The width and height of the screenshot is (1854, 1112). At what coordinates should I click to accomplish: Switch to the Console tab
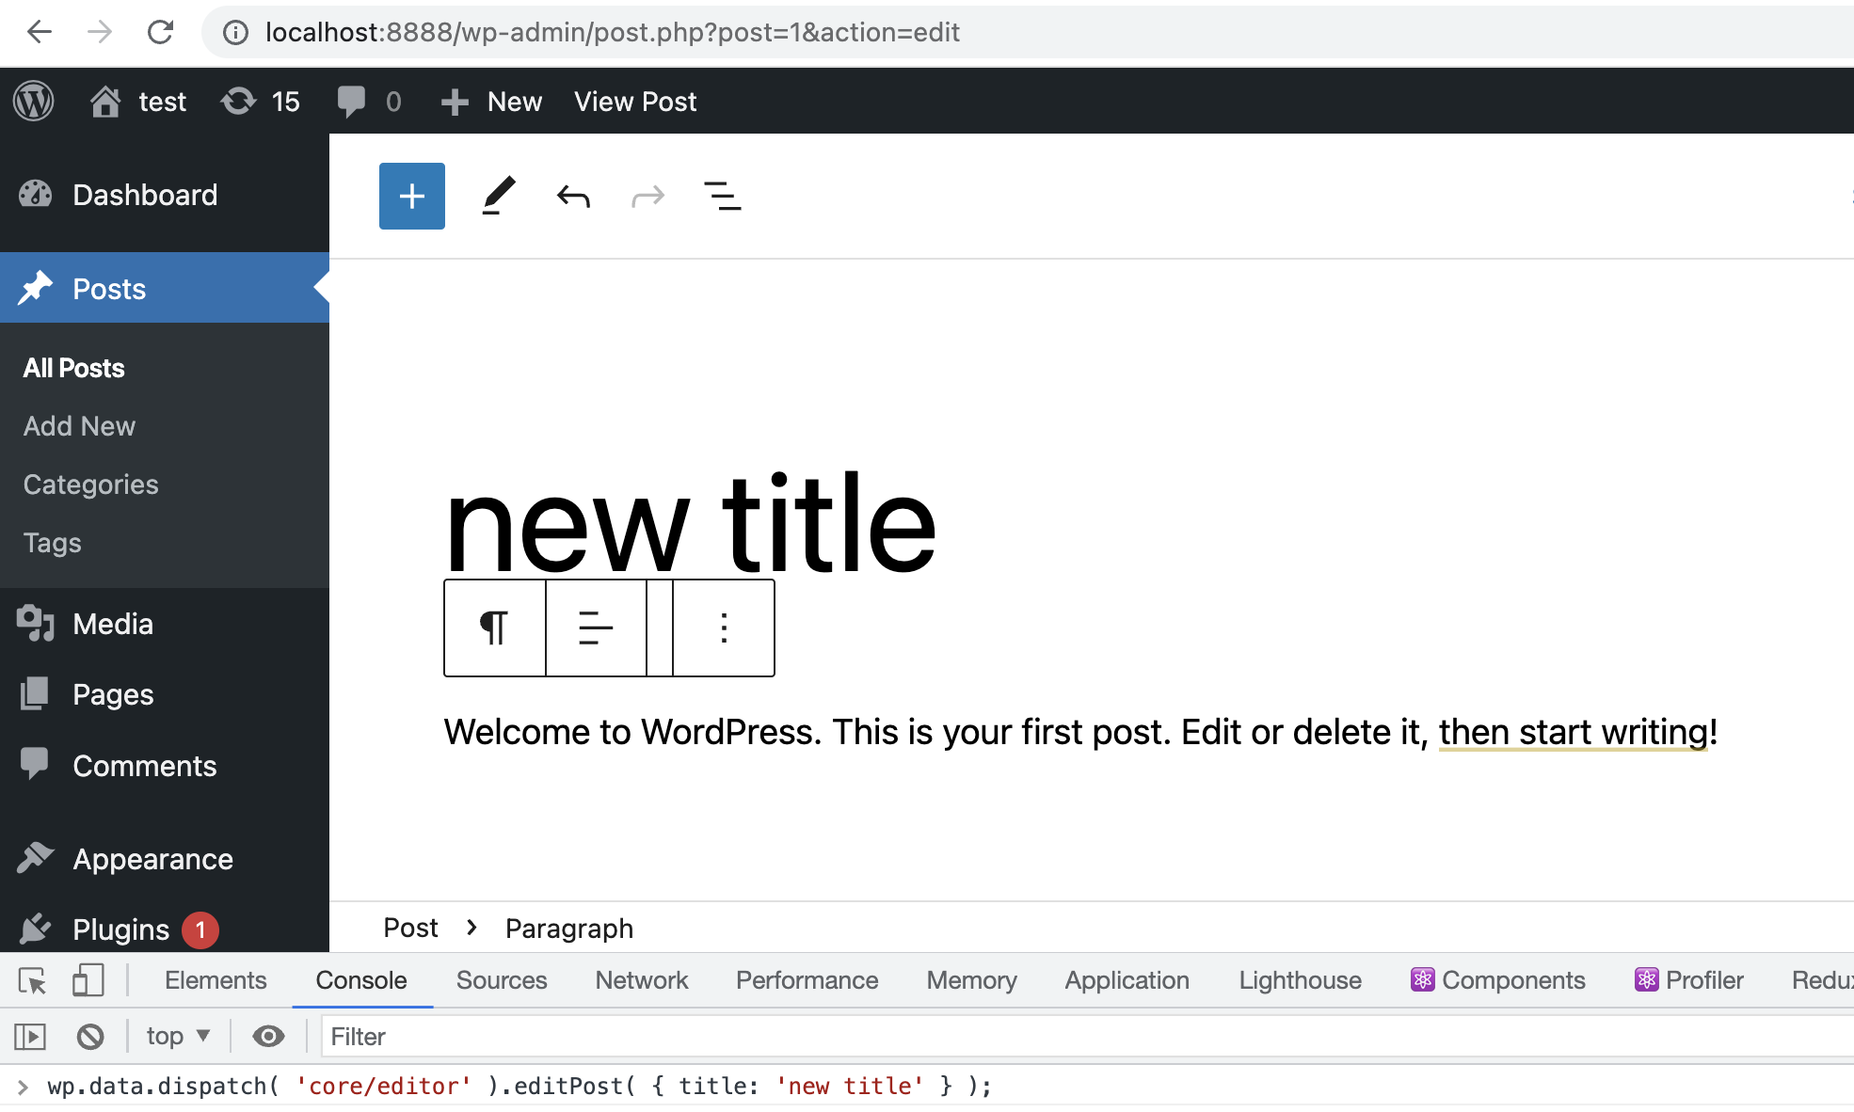[x=361, y=980]
